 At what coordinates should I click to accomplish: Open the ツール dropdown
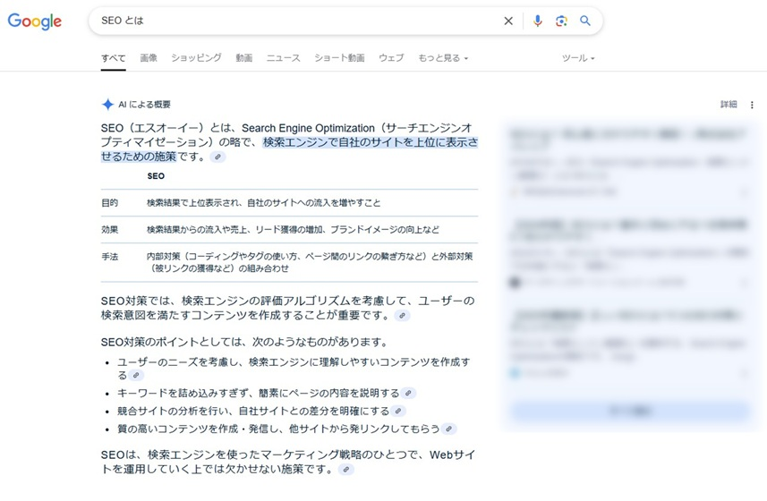point(578,58)
